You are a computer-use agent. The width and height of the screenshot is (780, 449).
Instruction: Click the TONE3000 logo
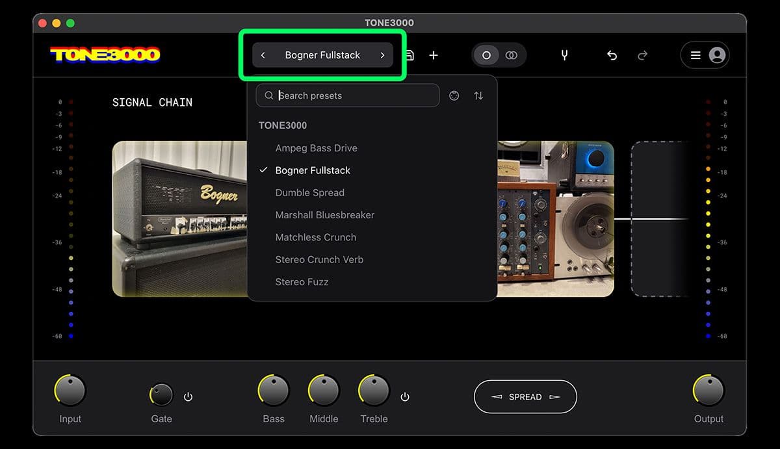[x=105, y=55]
